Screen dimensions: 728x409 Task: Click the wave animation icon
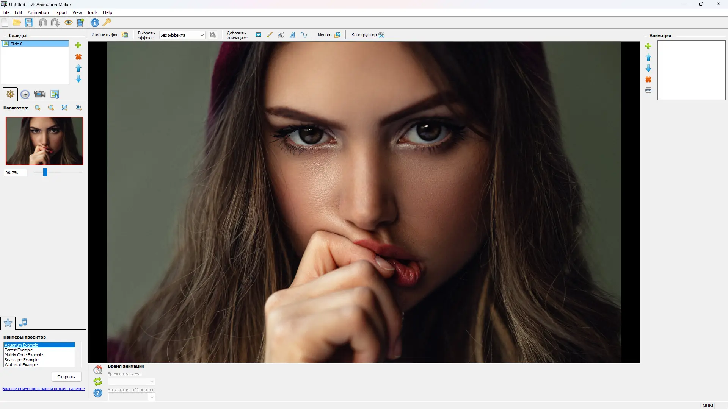304,35
